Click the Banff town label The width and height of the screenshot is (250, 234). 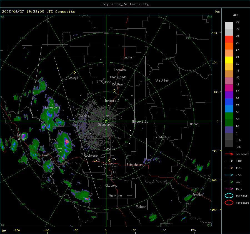click(x=46, y=155)
